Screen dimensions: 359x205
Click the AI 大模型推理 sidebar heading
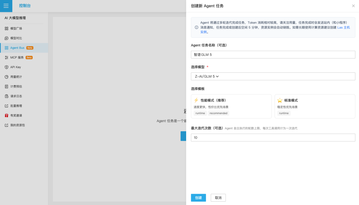tap(15, 18)
